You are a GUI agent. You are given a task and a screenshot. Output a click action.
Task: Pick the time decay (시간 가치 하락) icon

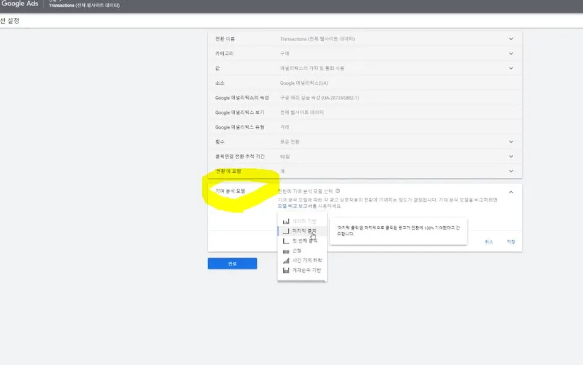coord(285,261)
